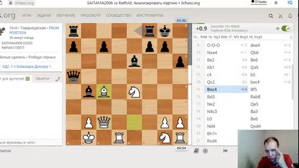Select the black bishop on b4

(89, 92)
